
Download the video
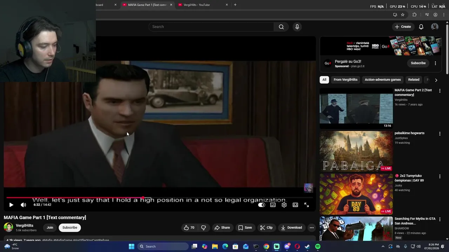[291, 227]
